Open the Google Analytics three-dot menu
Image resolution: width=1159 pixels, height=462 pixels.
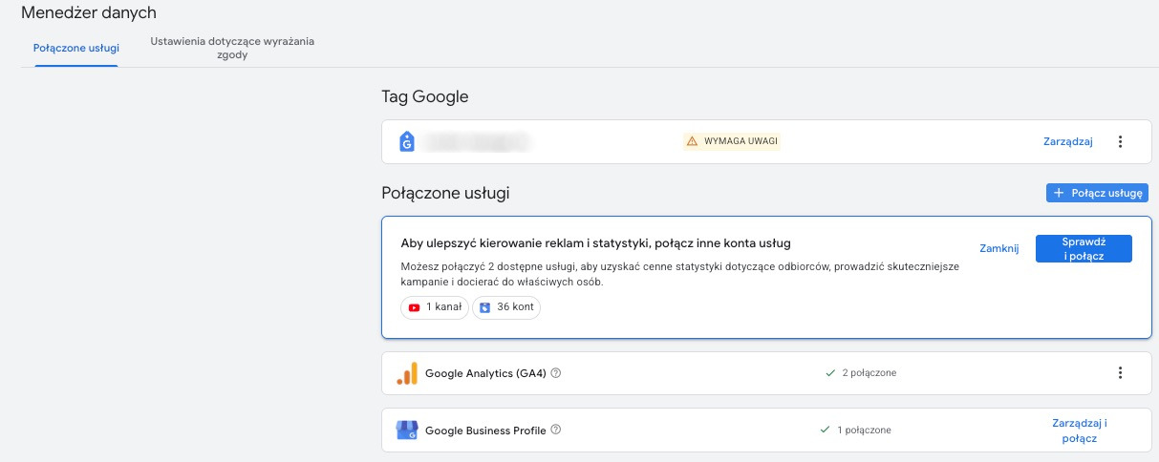click(1121, 373)
